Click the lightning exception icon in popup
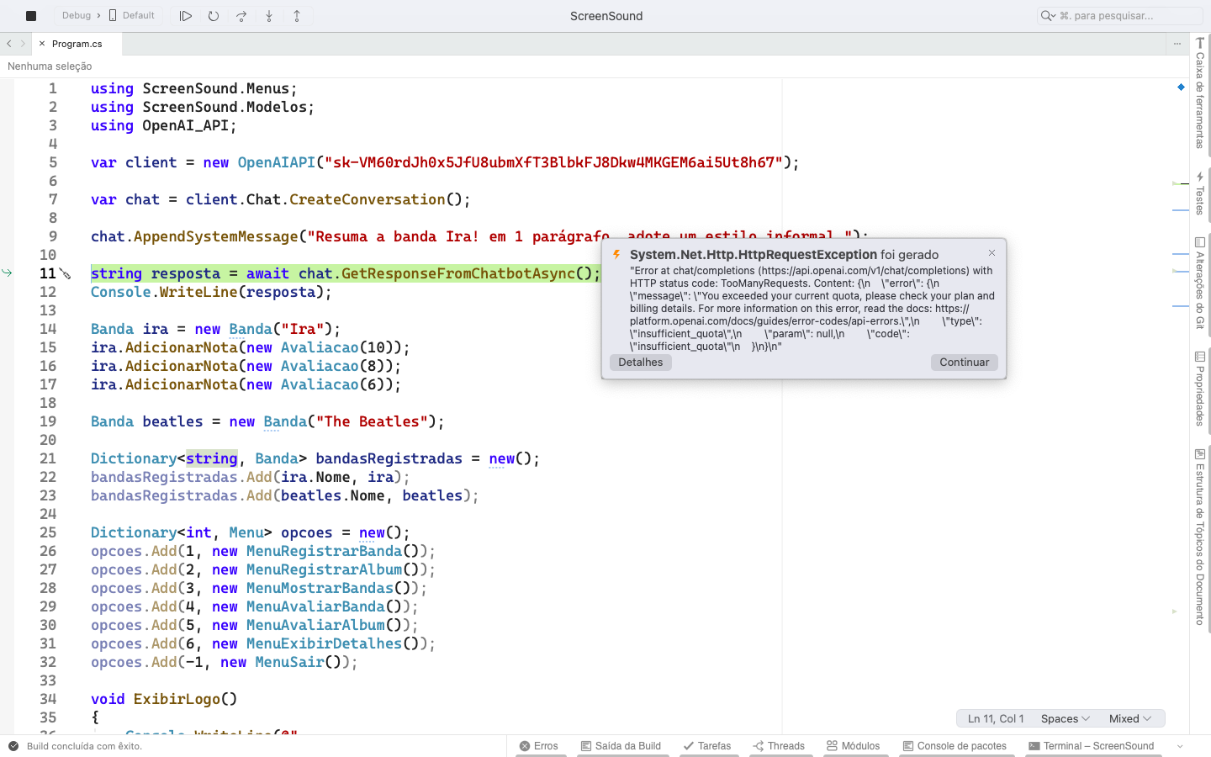 click(x=616, y=255)
